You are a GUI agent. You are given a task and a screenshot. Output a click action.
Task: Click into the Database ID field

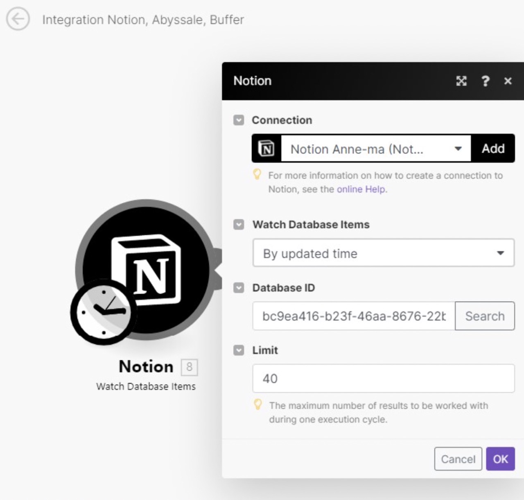click(354, 316)
